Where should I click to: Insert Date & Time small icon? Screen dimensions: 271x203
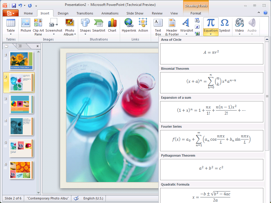197,20
